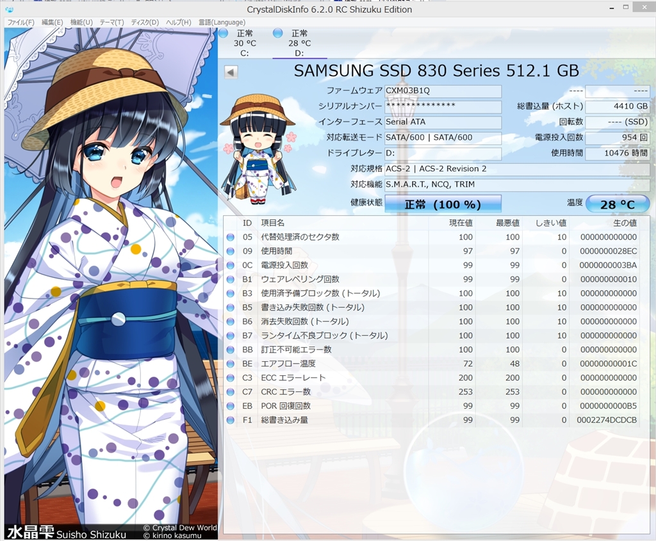Viewport: 656px width, 541px height.
Task: Click status orb for attribute B7 row
Action: (230, 335)
